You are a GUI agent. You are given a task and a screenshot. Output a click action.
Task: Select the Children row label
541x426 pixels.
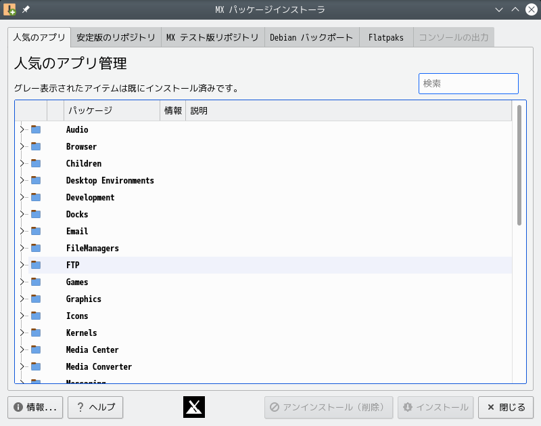coord(84,163)
